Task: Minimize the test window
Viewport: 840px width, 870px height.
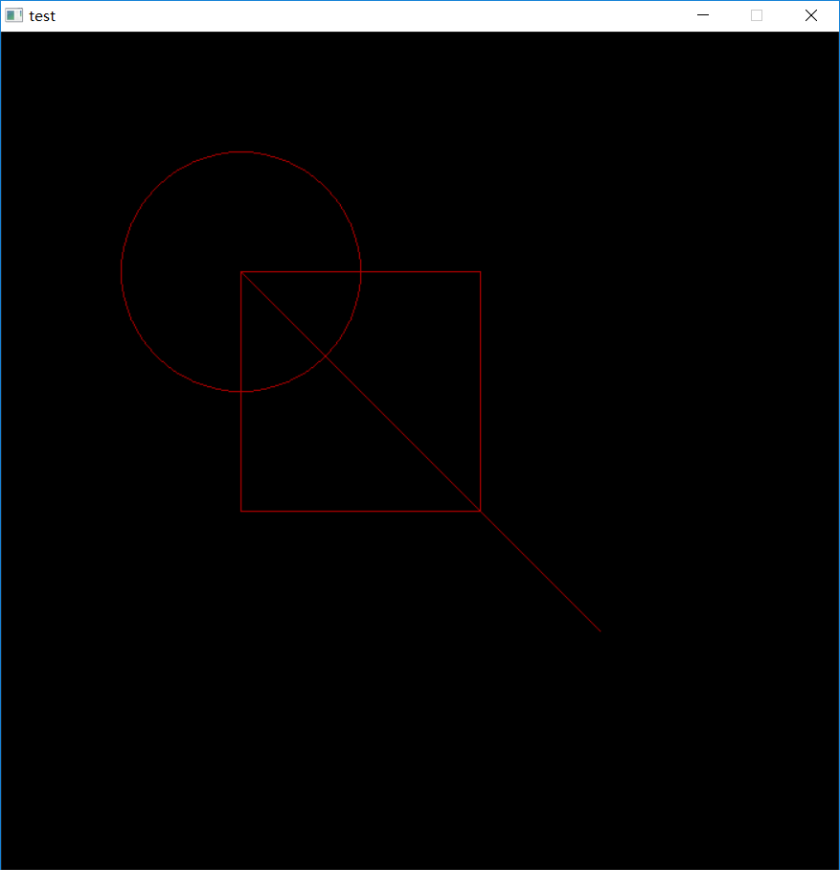Action: 702,15
